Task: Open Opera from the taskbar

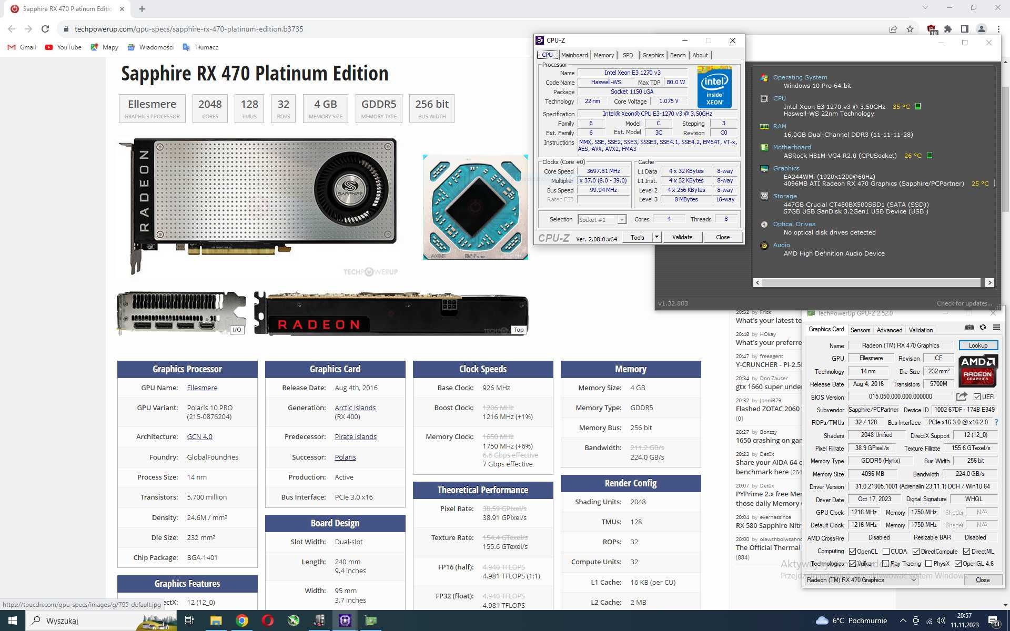Action: [268, 620]
